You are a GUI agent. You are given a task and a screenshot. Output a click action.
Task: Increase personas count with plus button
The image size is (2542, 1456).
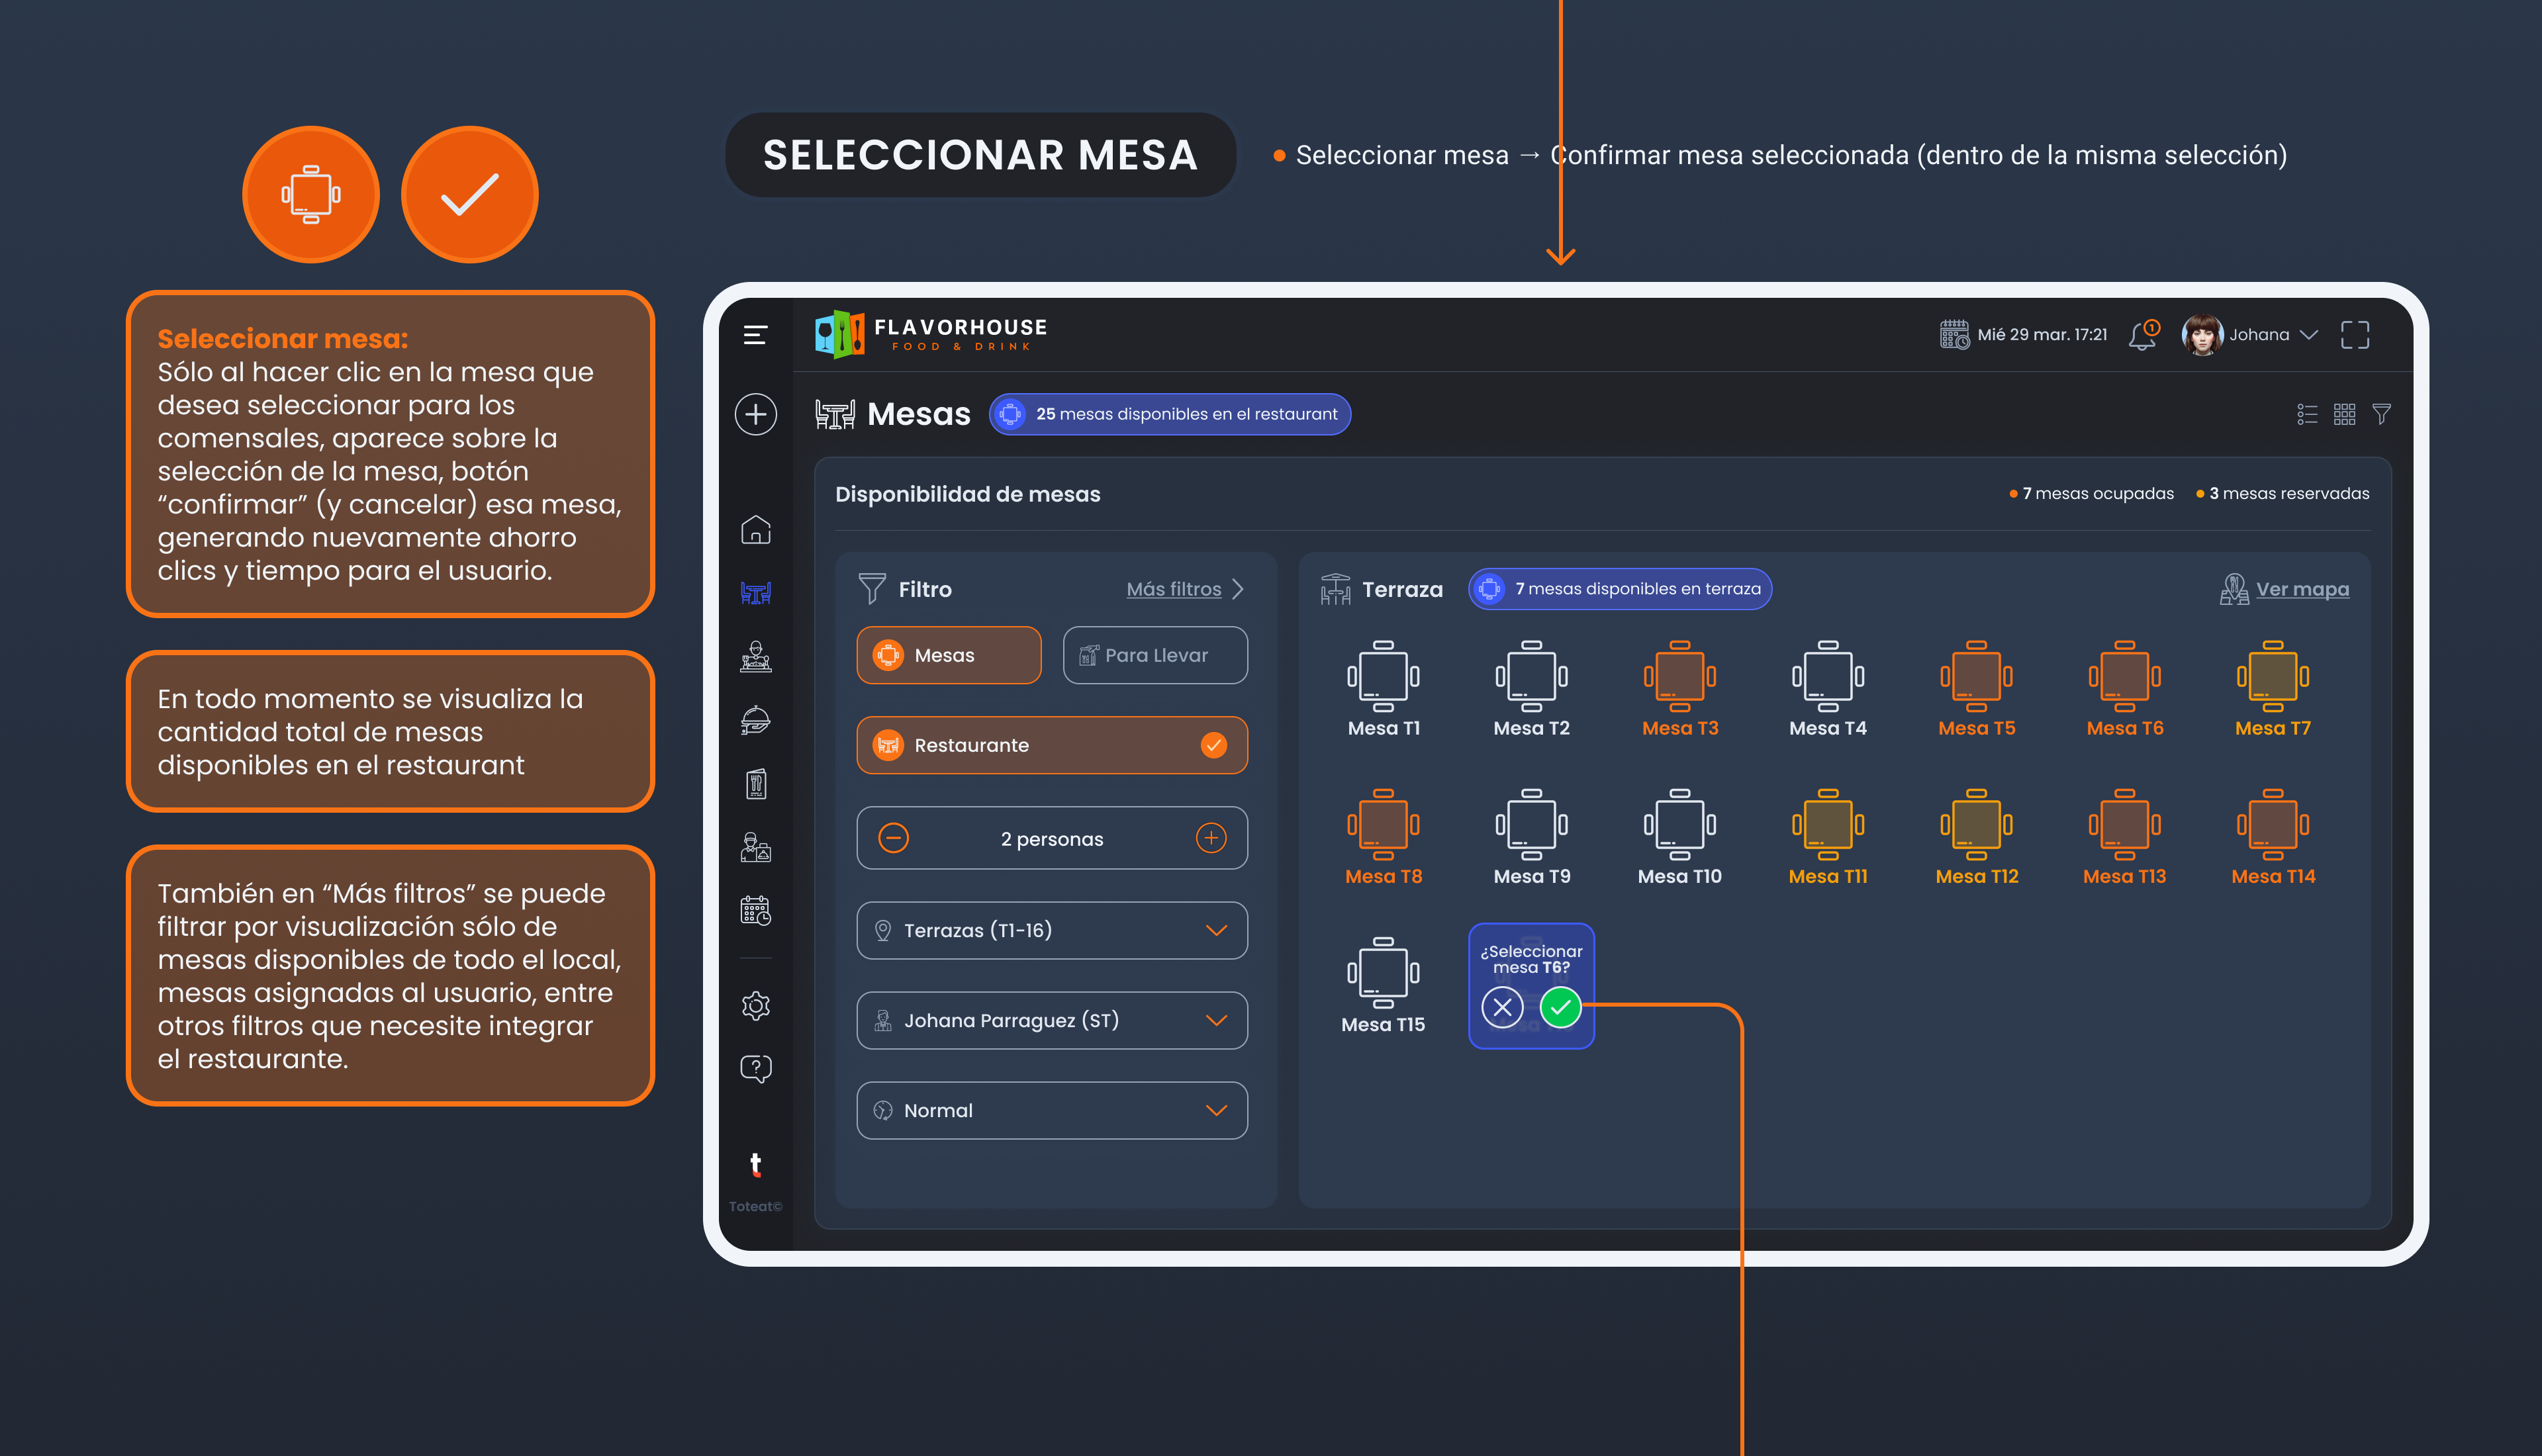(1210, 838)
